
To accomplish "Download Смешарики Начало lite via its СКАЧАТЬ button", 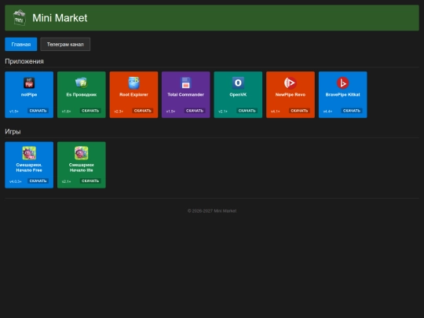I will pyautogui.click(x=90, y=181).
